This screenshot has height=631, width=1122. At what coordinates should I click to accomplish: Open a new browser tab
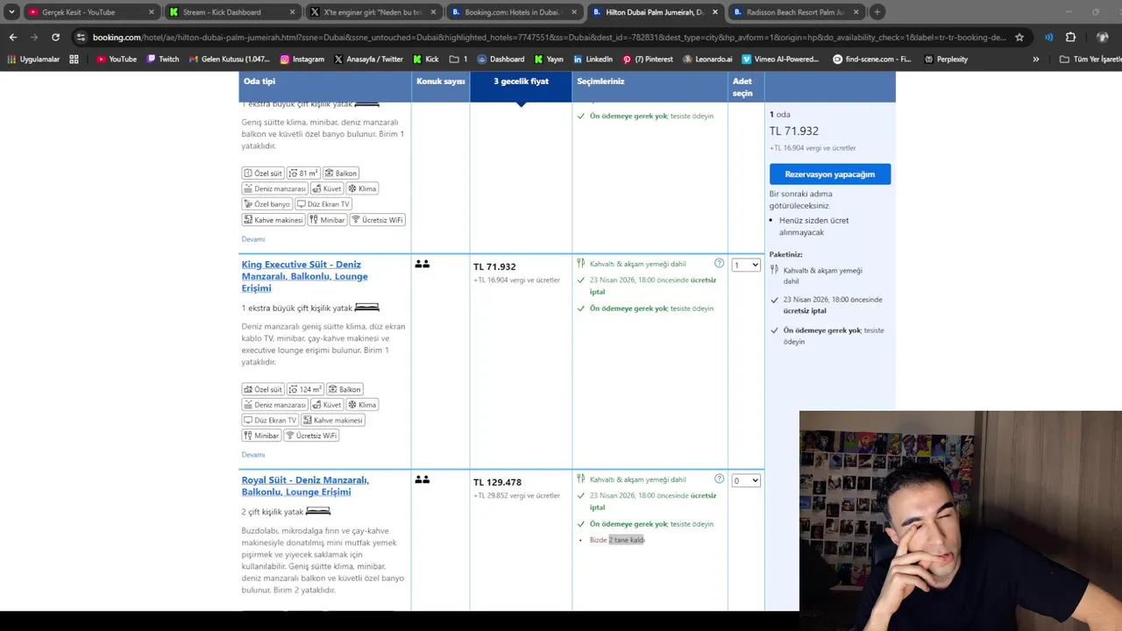point(877,12)
